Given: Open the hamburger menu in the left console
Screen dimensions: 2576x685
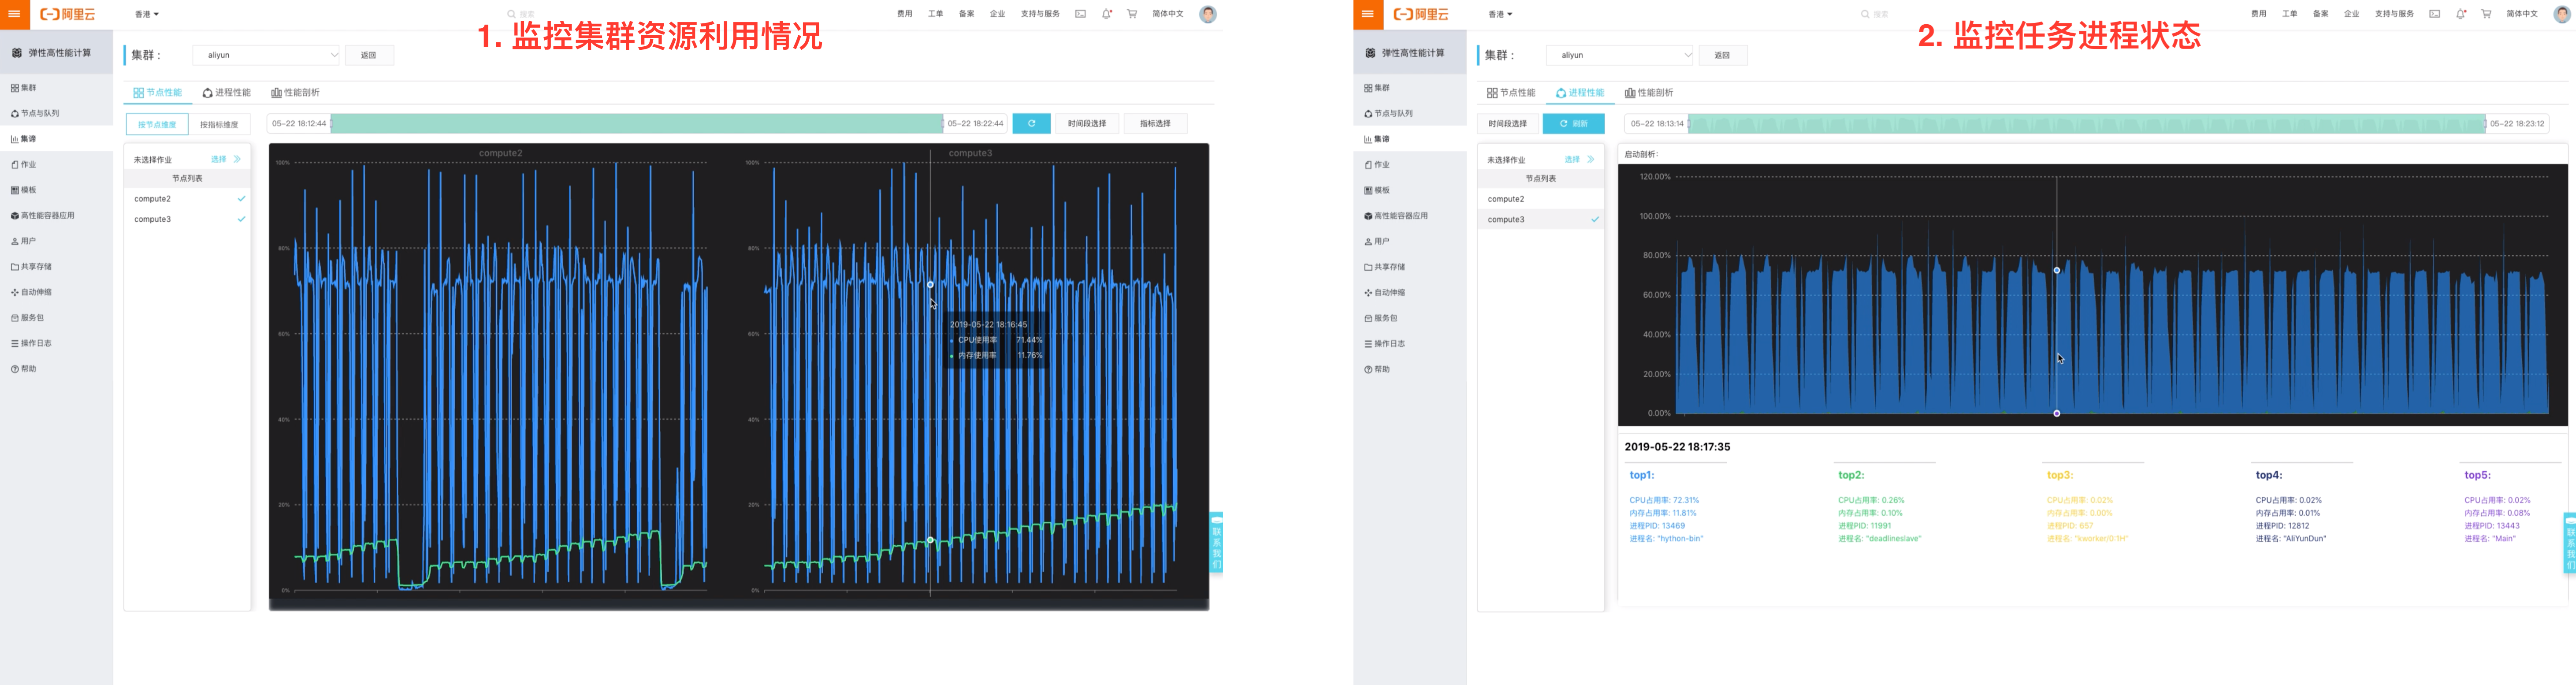Looking at the screenshot, I should (x=15, y=14).
